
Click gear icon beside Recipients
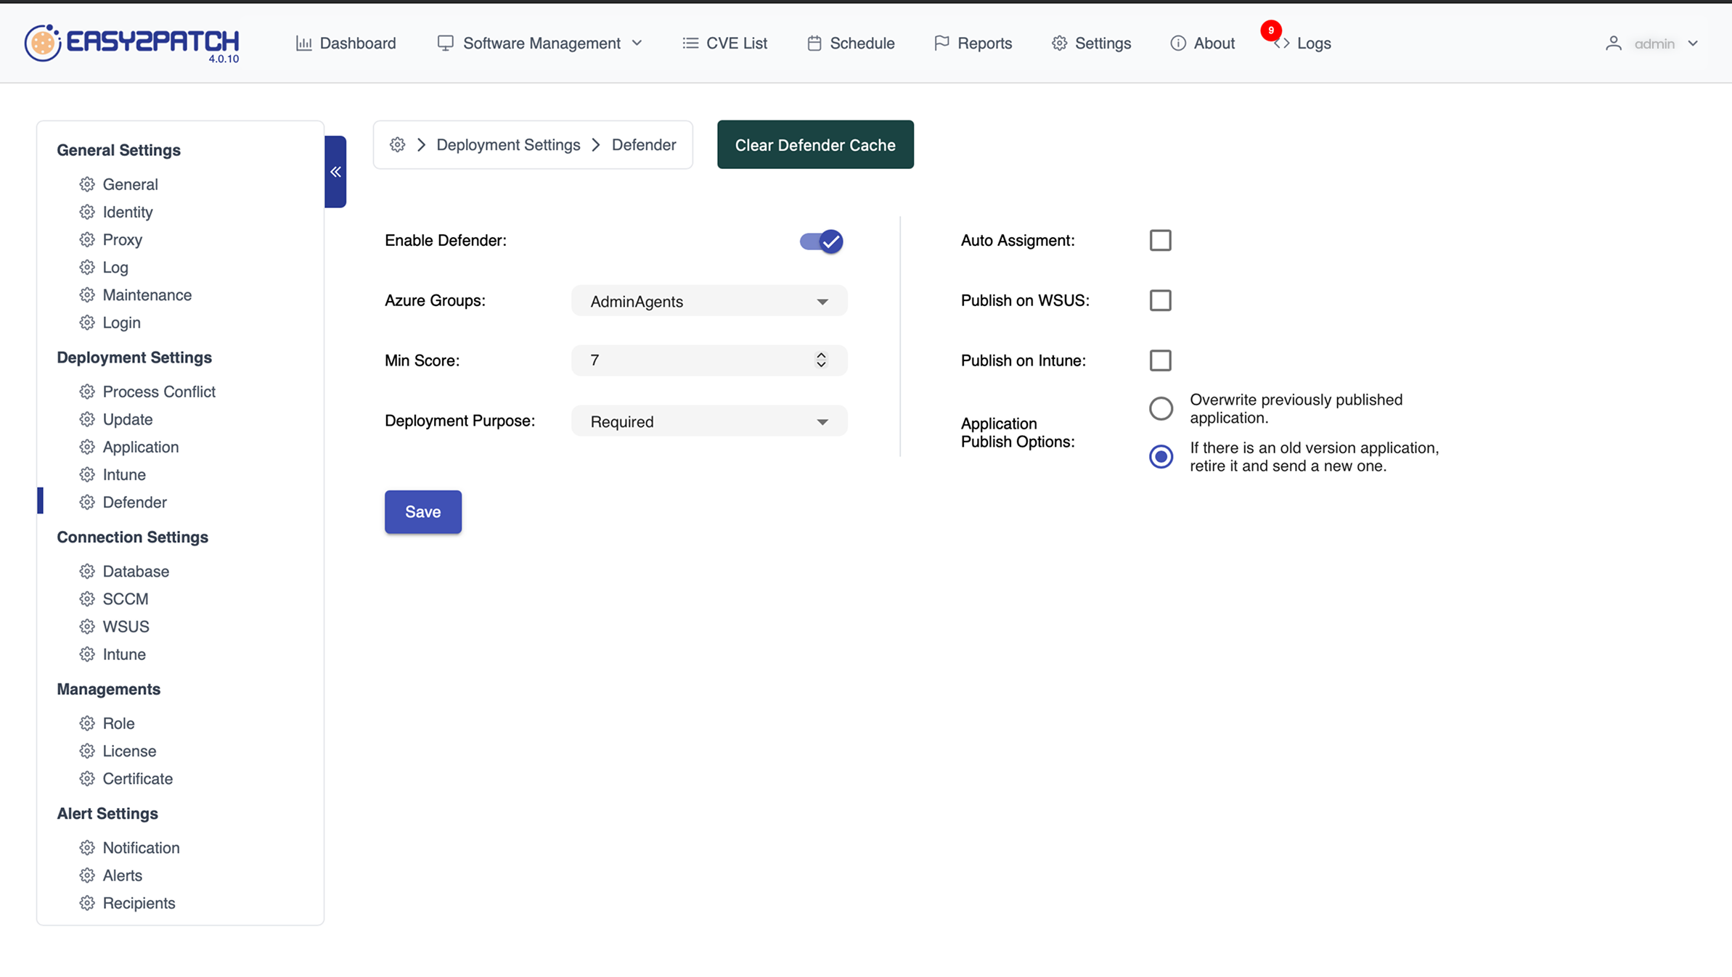pyautogui.click(x=87, y=903)
